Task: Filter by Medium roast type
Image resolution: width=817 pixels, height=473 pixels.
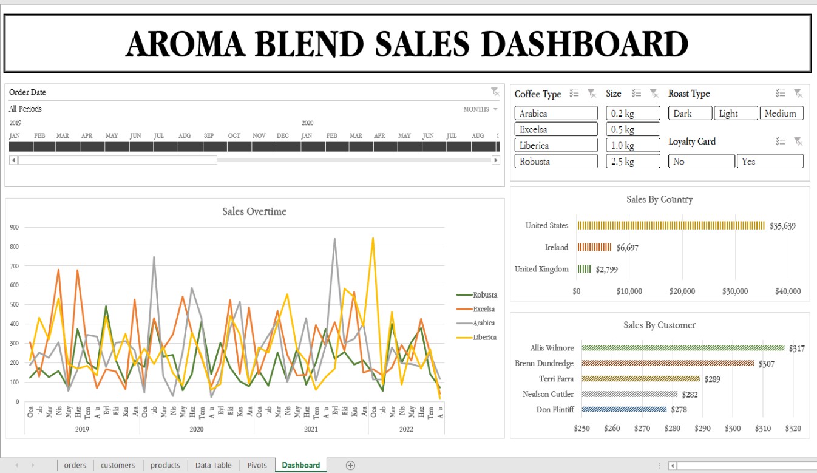Action: pos(782,114)
